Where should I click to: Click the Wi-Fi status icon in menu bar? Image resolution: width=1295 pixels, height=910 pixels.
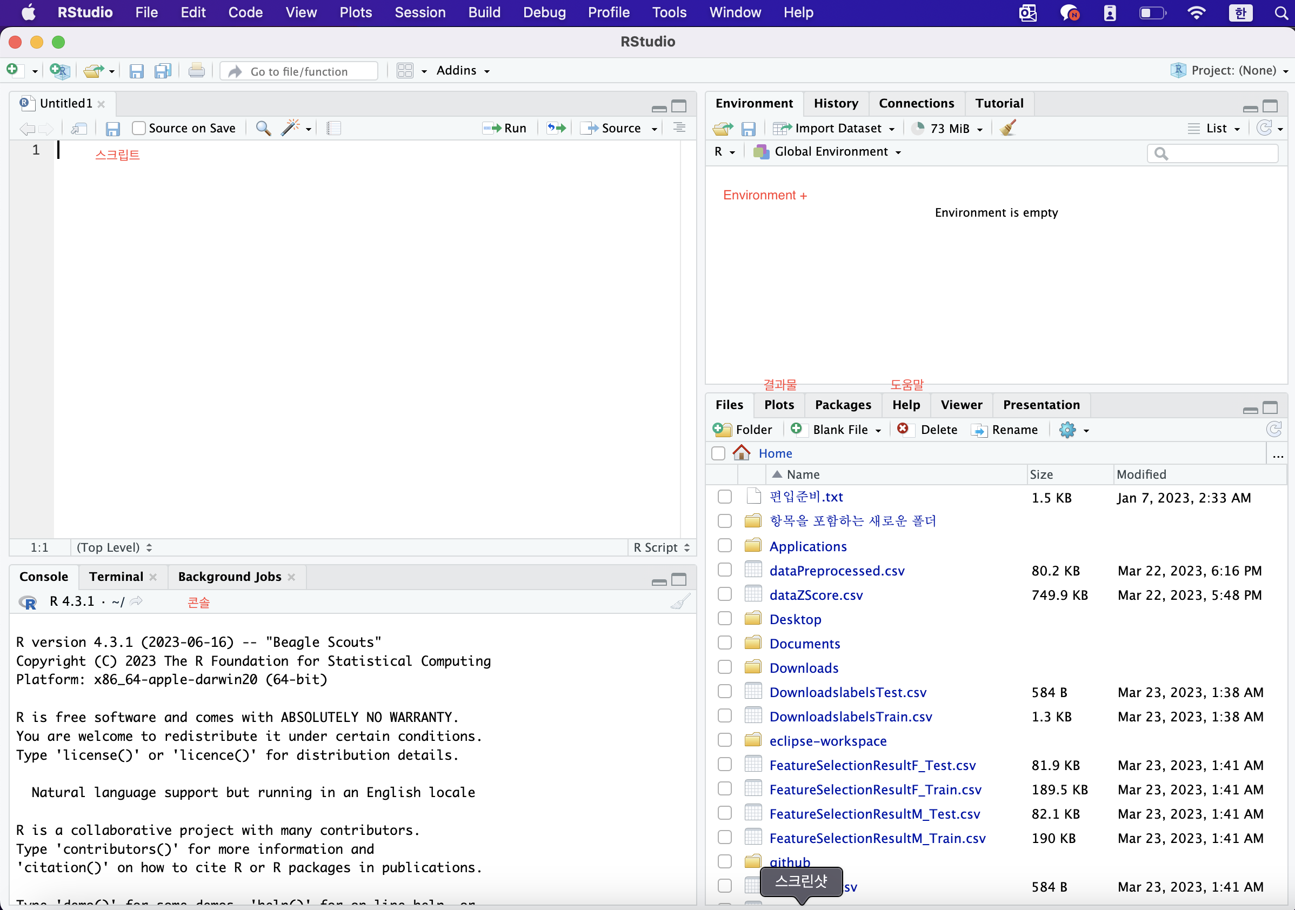1196,12
